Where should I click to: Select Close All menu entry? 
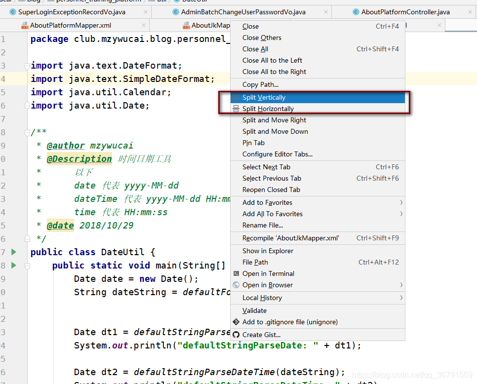(318, 49)
